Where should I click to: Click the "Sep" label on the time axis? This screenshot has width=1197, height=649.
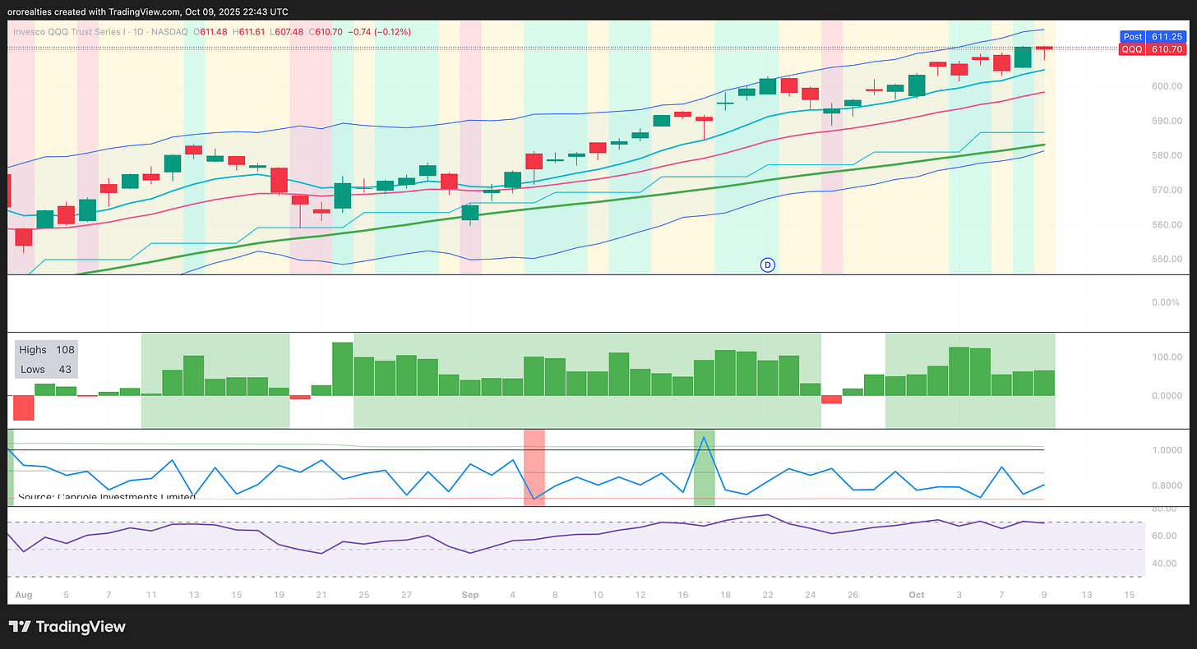point(470,595)
